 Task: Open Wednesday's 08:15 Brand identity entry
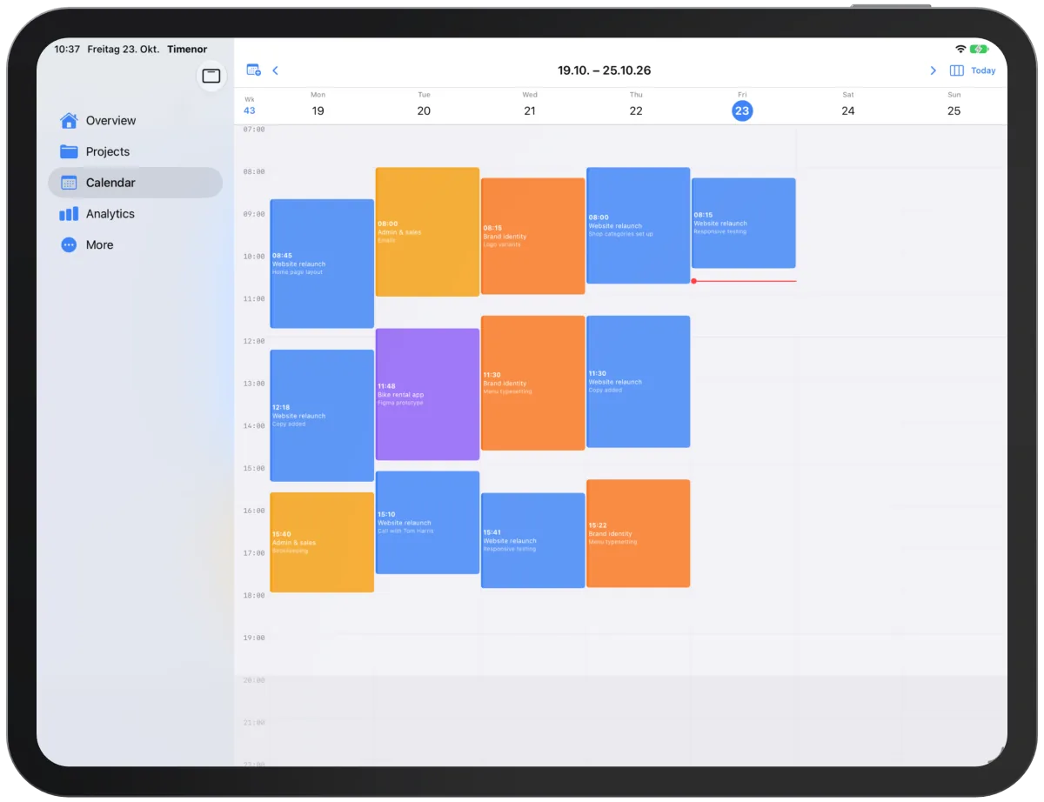pos(532,237)
